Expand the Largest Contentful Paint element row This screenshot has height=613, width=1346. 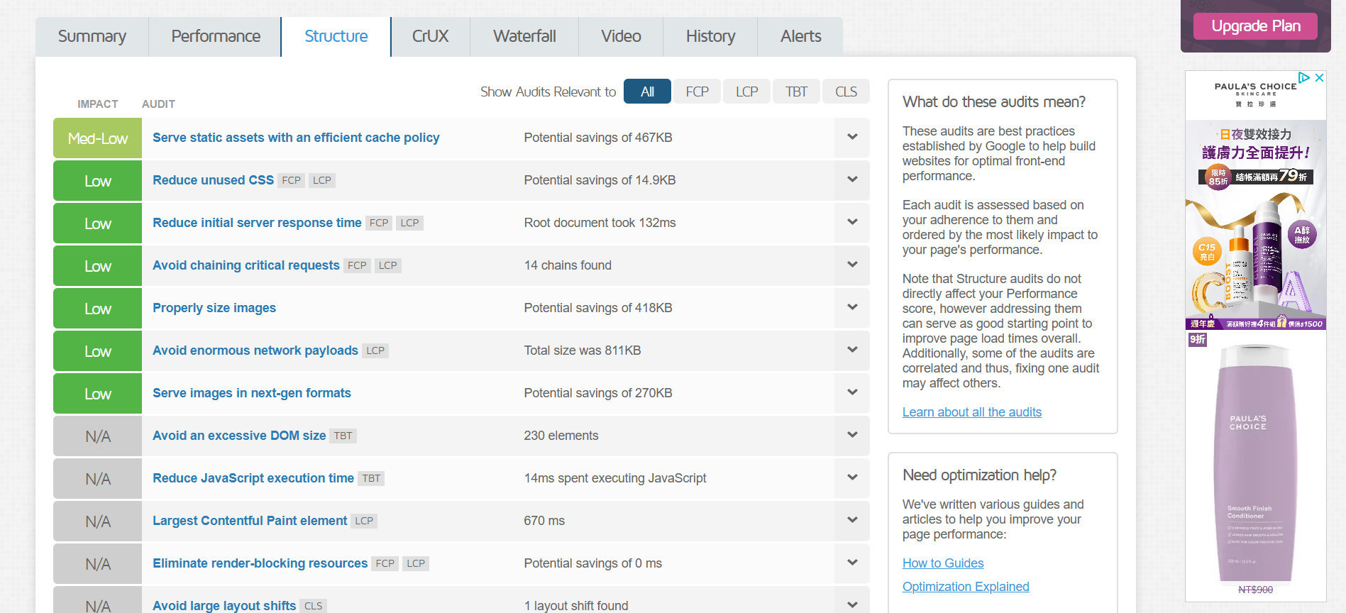tap(852, 520)
